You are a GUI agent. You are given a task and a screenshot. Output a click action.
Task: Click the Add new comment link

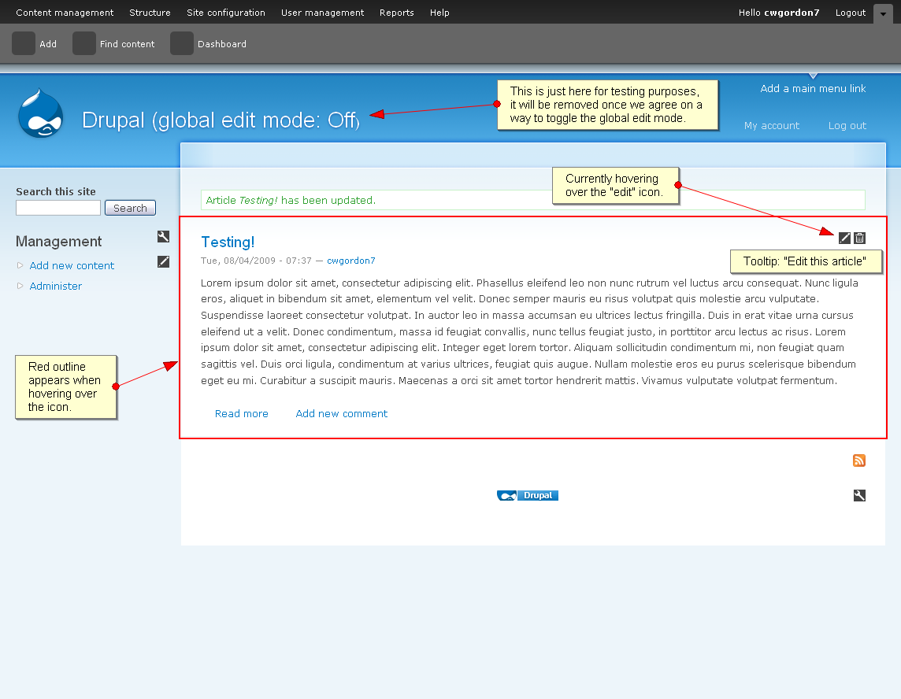point(341,413)
